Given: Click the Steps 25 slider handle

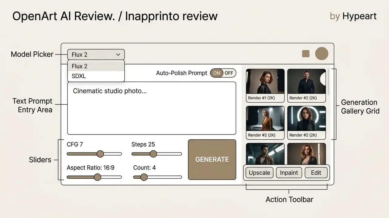Looking at the screenshot, I should coord(153,154).
